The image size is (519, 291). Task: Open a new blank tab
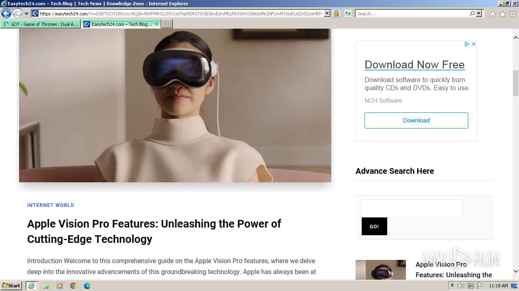167,24
